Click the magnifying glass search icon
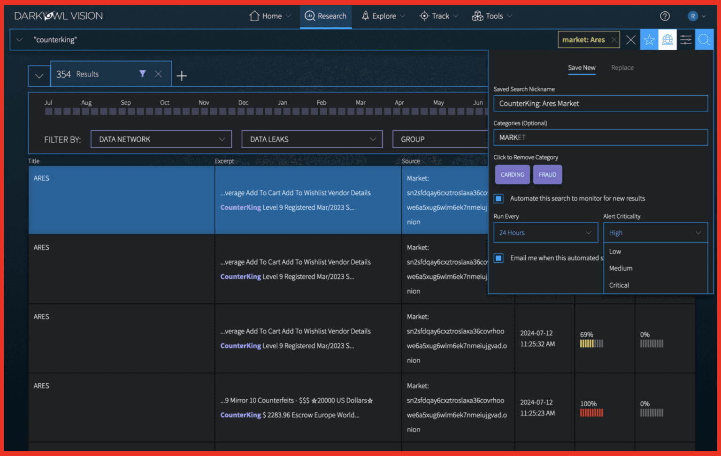This screenshot has height=456, width=721. (x=704, y=39)
